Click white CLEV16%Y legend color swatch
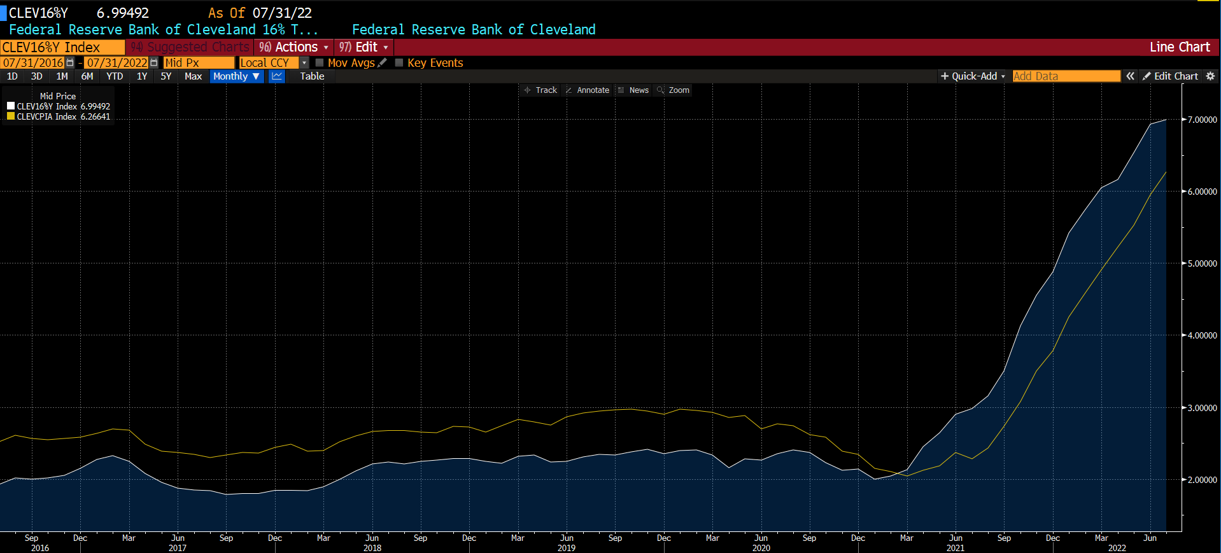1221x553 pixels. tap(11, 106)
